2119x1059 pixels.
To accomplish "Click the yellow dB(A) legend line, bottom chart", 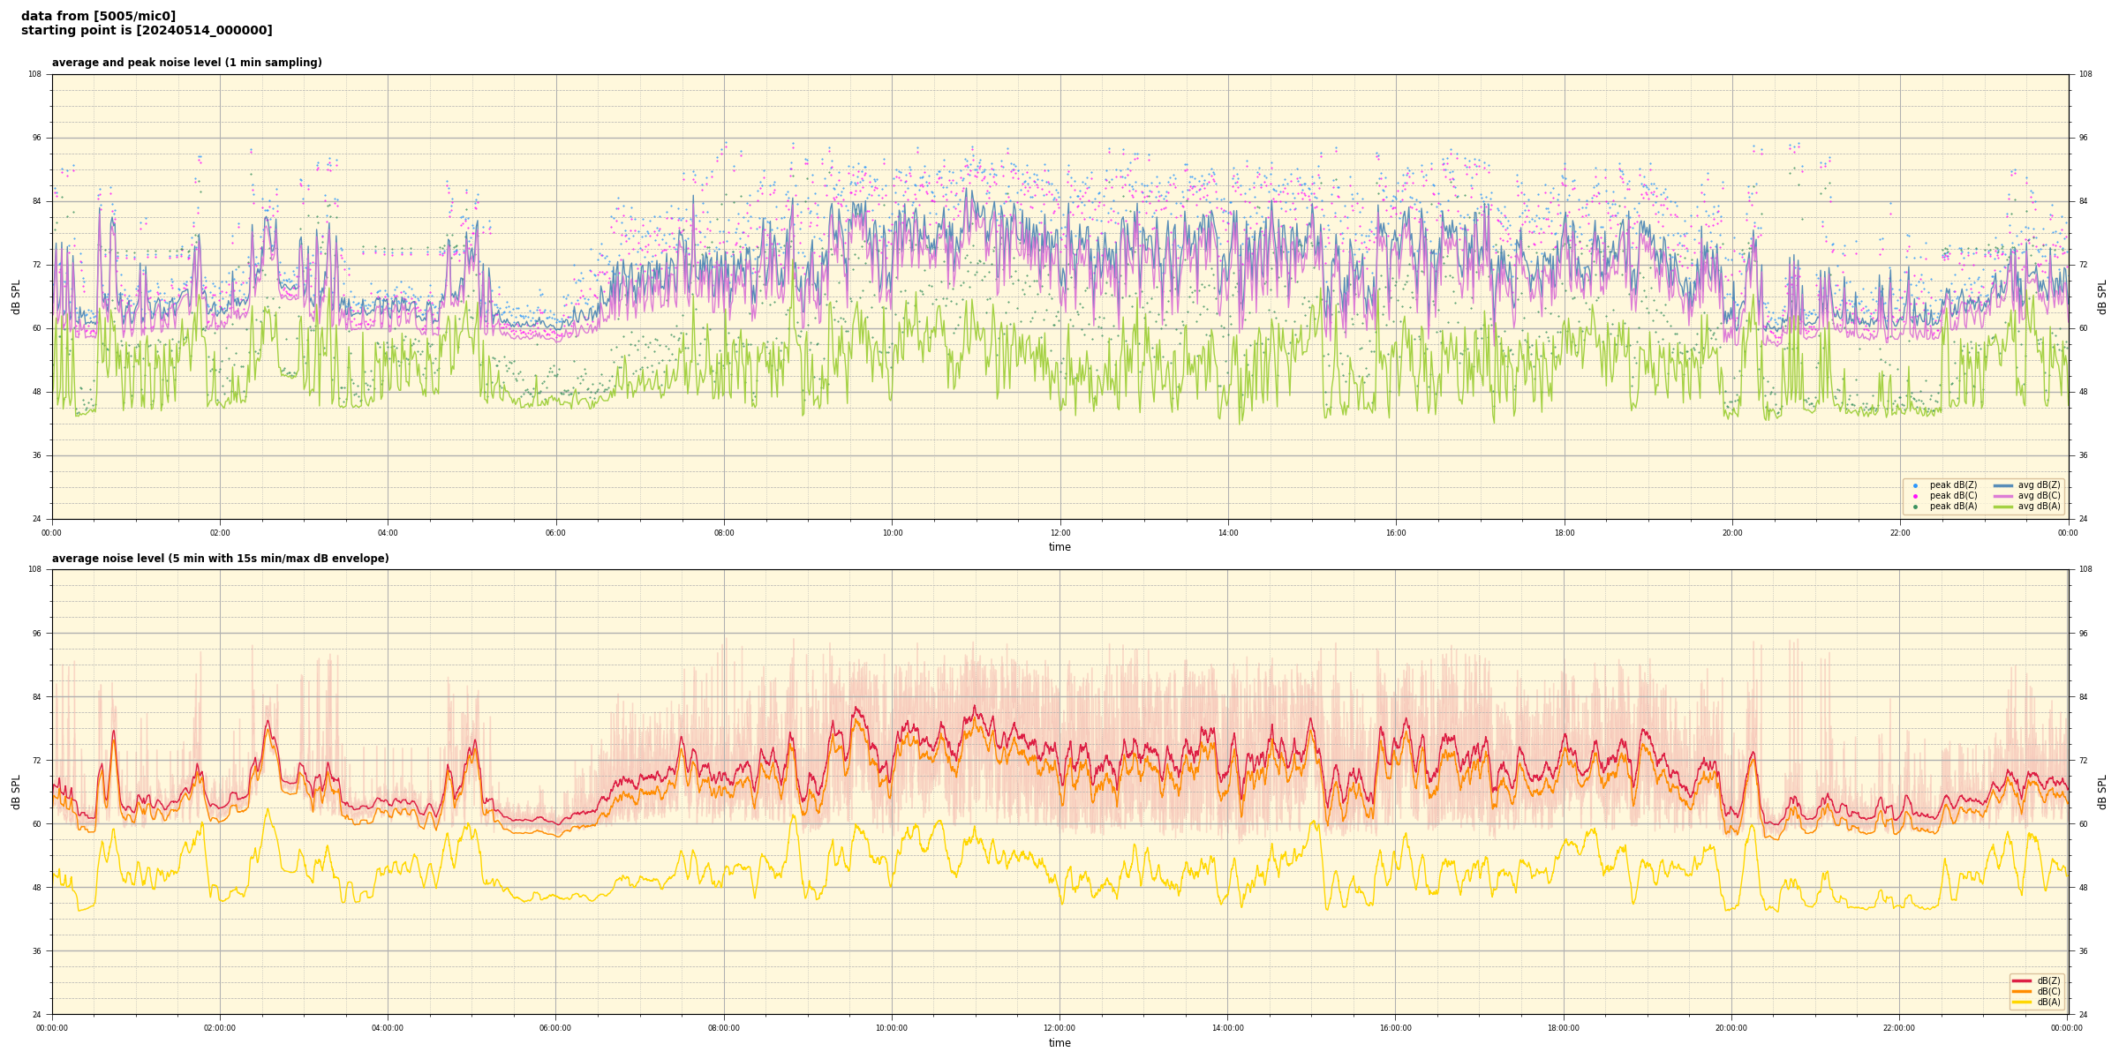I will pos(2022,1002).
